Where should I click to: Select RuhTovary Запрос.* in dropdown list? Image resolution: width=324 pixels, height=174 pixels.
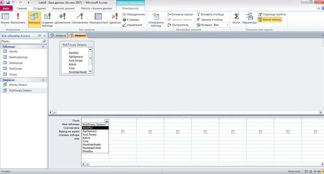[x=95, y=124]
